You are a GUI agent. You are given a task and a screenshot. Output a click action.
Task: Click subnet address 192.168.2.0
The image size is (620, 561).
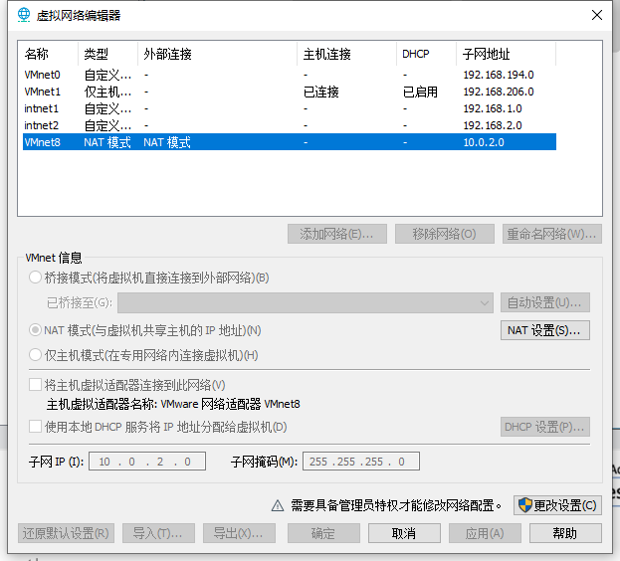pyautogui.click(x=493, y=125)
